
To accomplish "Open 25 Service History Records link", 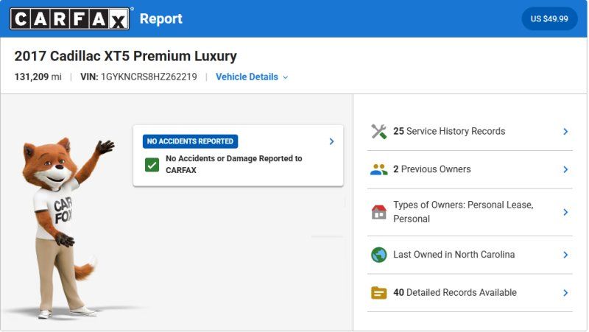I will click(449, 131).
